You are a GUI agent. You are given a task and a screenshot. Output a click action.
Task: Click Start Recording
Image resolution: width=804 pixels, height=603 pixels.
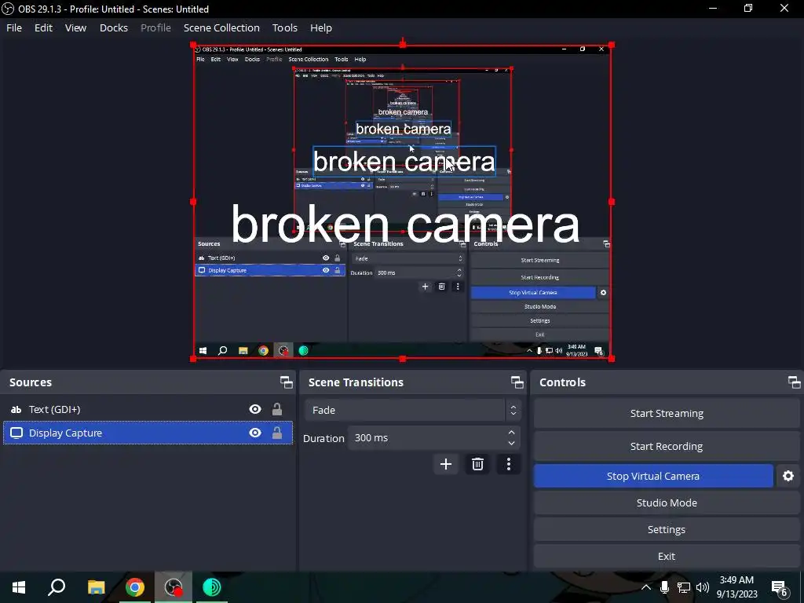(667, 446)
